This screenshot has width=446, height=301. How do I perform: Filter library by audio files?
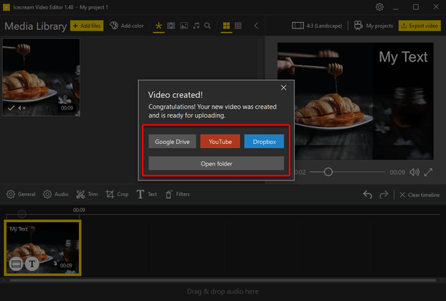click(x=196, y=26)
